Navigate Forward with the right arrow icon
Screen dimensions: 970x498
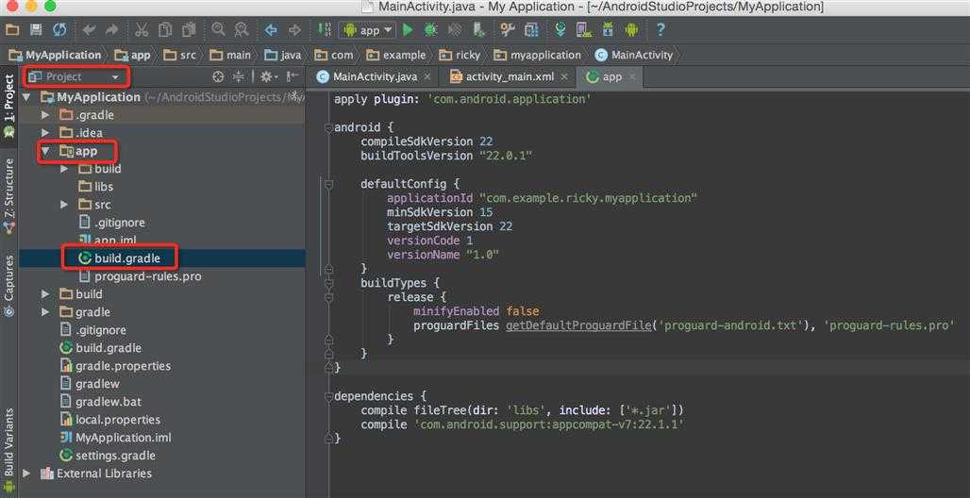(x=294, y=29)
